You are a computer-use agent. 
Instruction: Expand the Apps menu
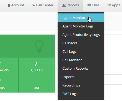(114, 5)
